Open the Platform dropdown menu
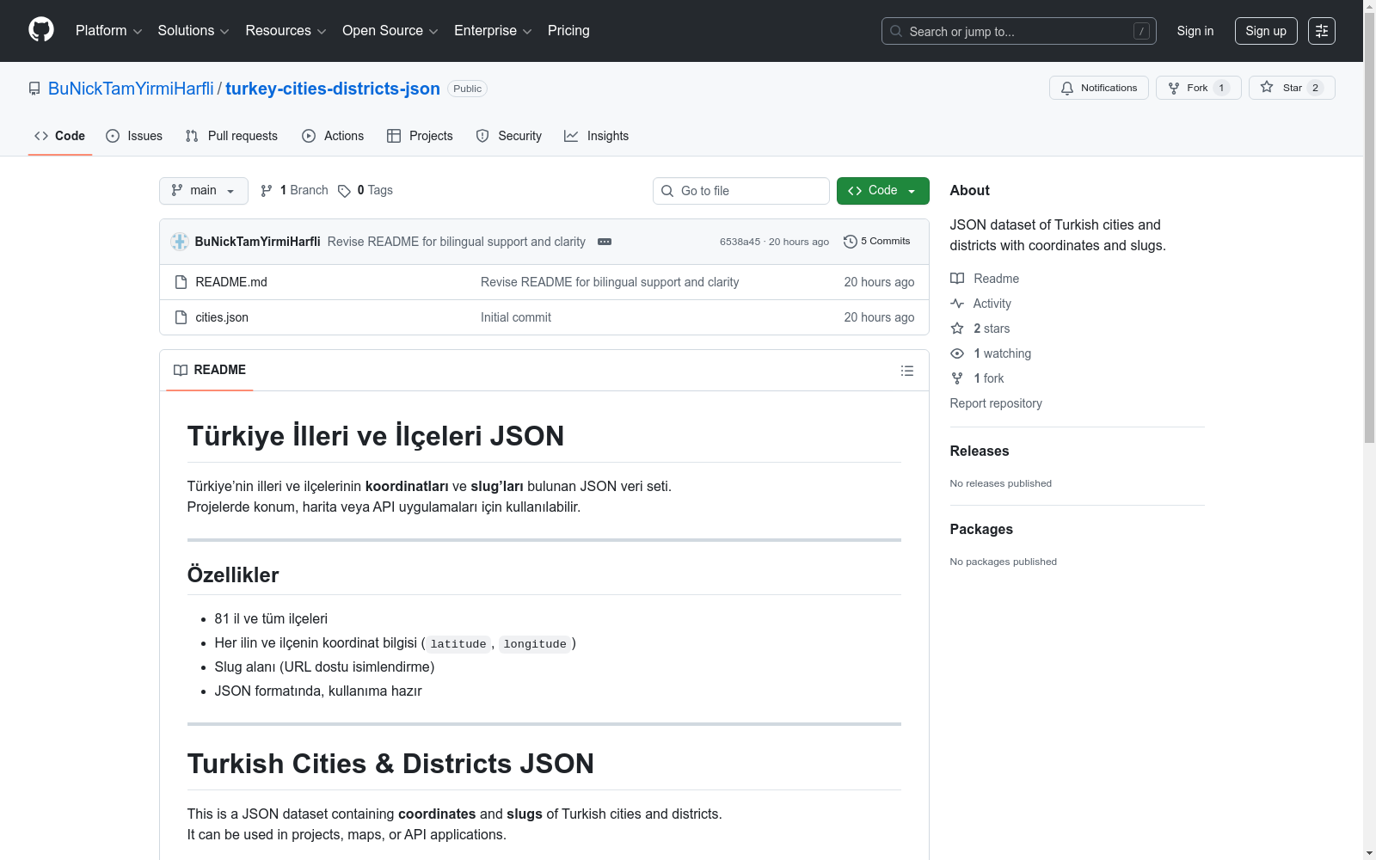 click(108, 31)
